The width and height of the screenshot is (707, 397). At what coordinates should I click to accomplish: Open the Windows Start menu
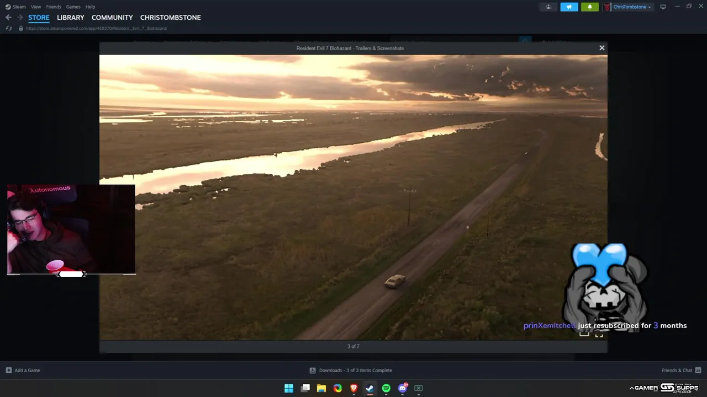289,388
